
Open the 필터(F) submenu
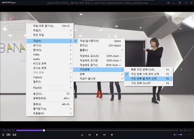pyautogui.click(x=50, y=82)
